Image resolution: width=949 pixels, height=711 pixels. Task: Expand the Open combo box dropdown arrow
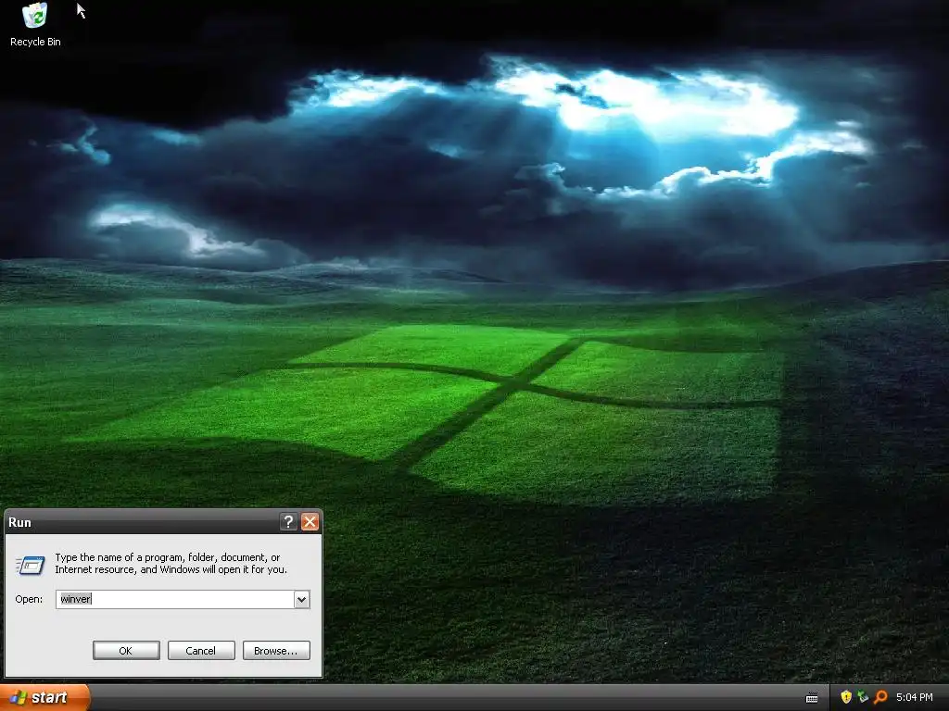(x=301, y=599)
